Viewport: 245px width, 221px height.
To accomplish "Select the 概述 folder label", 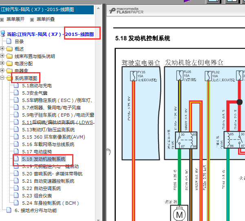I will tap(19, 49).
